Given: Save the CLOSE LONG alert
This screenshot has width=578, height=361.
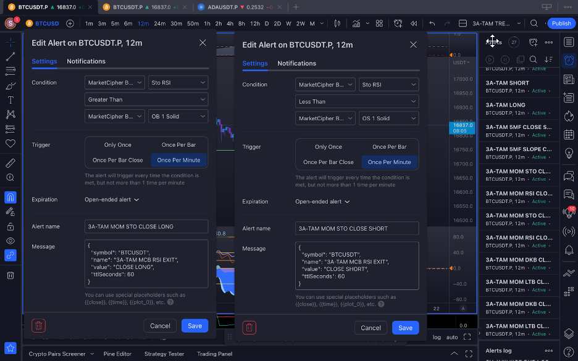Looking at the screenshot, I should pyautogui.click(x=195, y=326).
